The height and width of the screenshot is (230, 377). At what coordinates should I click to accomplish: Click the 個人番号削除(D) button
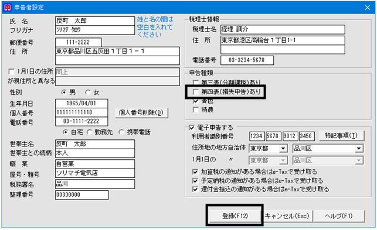141,112
